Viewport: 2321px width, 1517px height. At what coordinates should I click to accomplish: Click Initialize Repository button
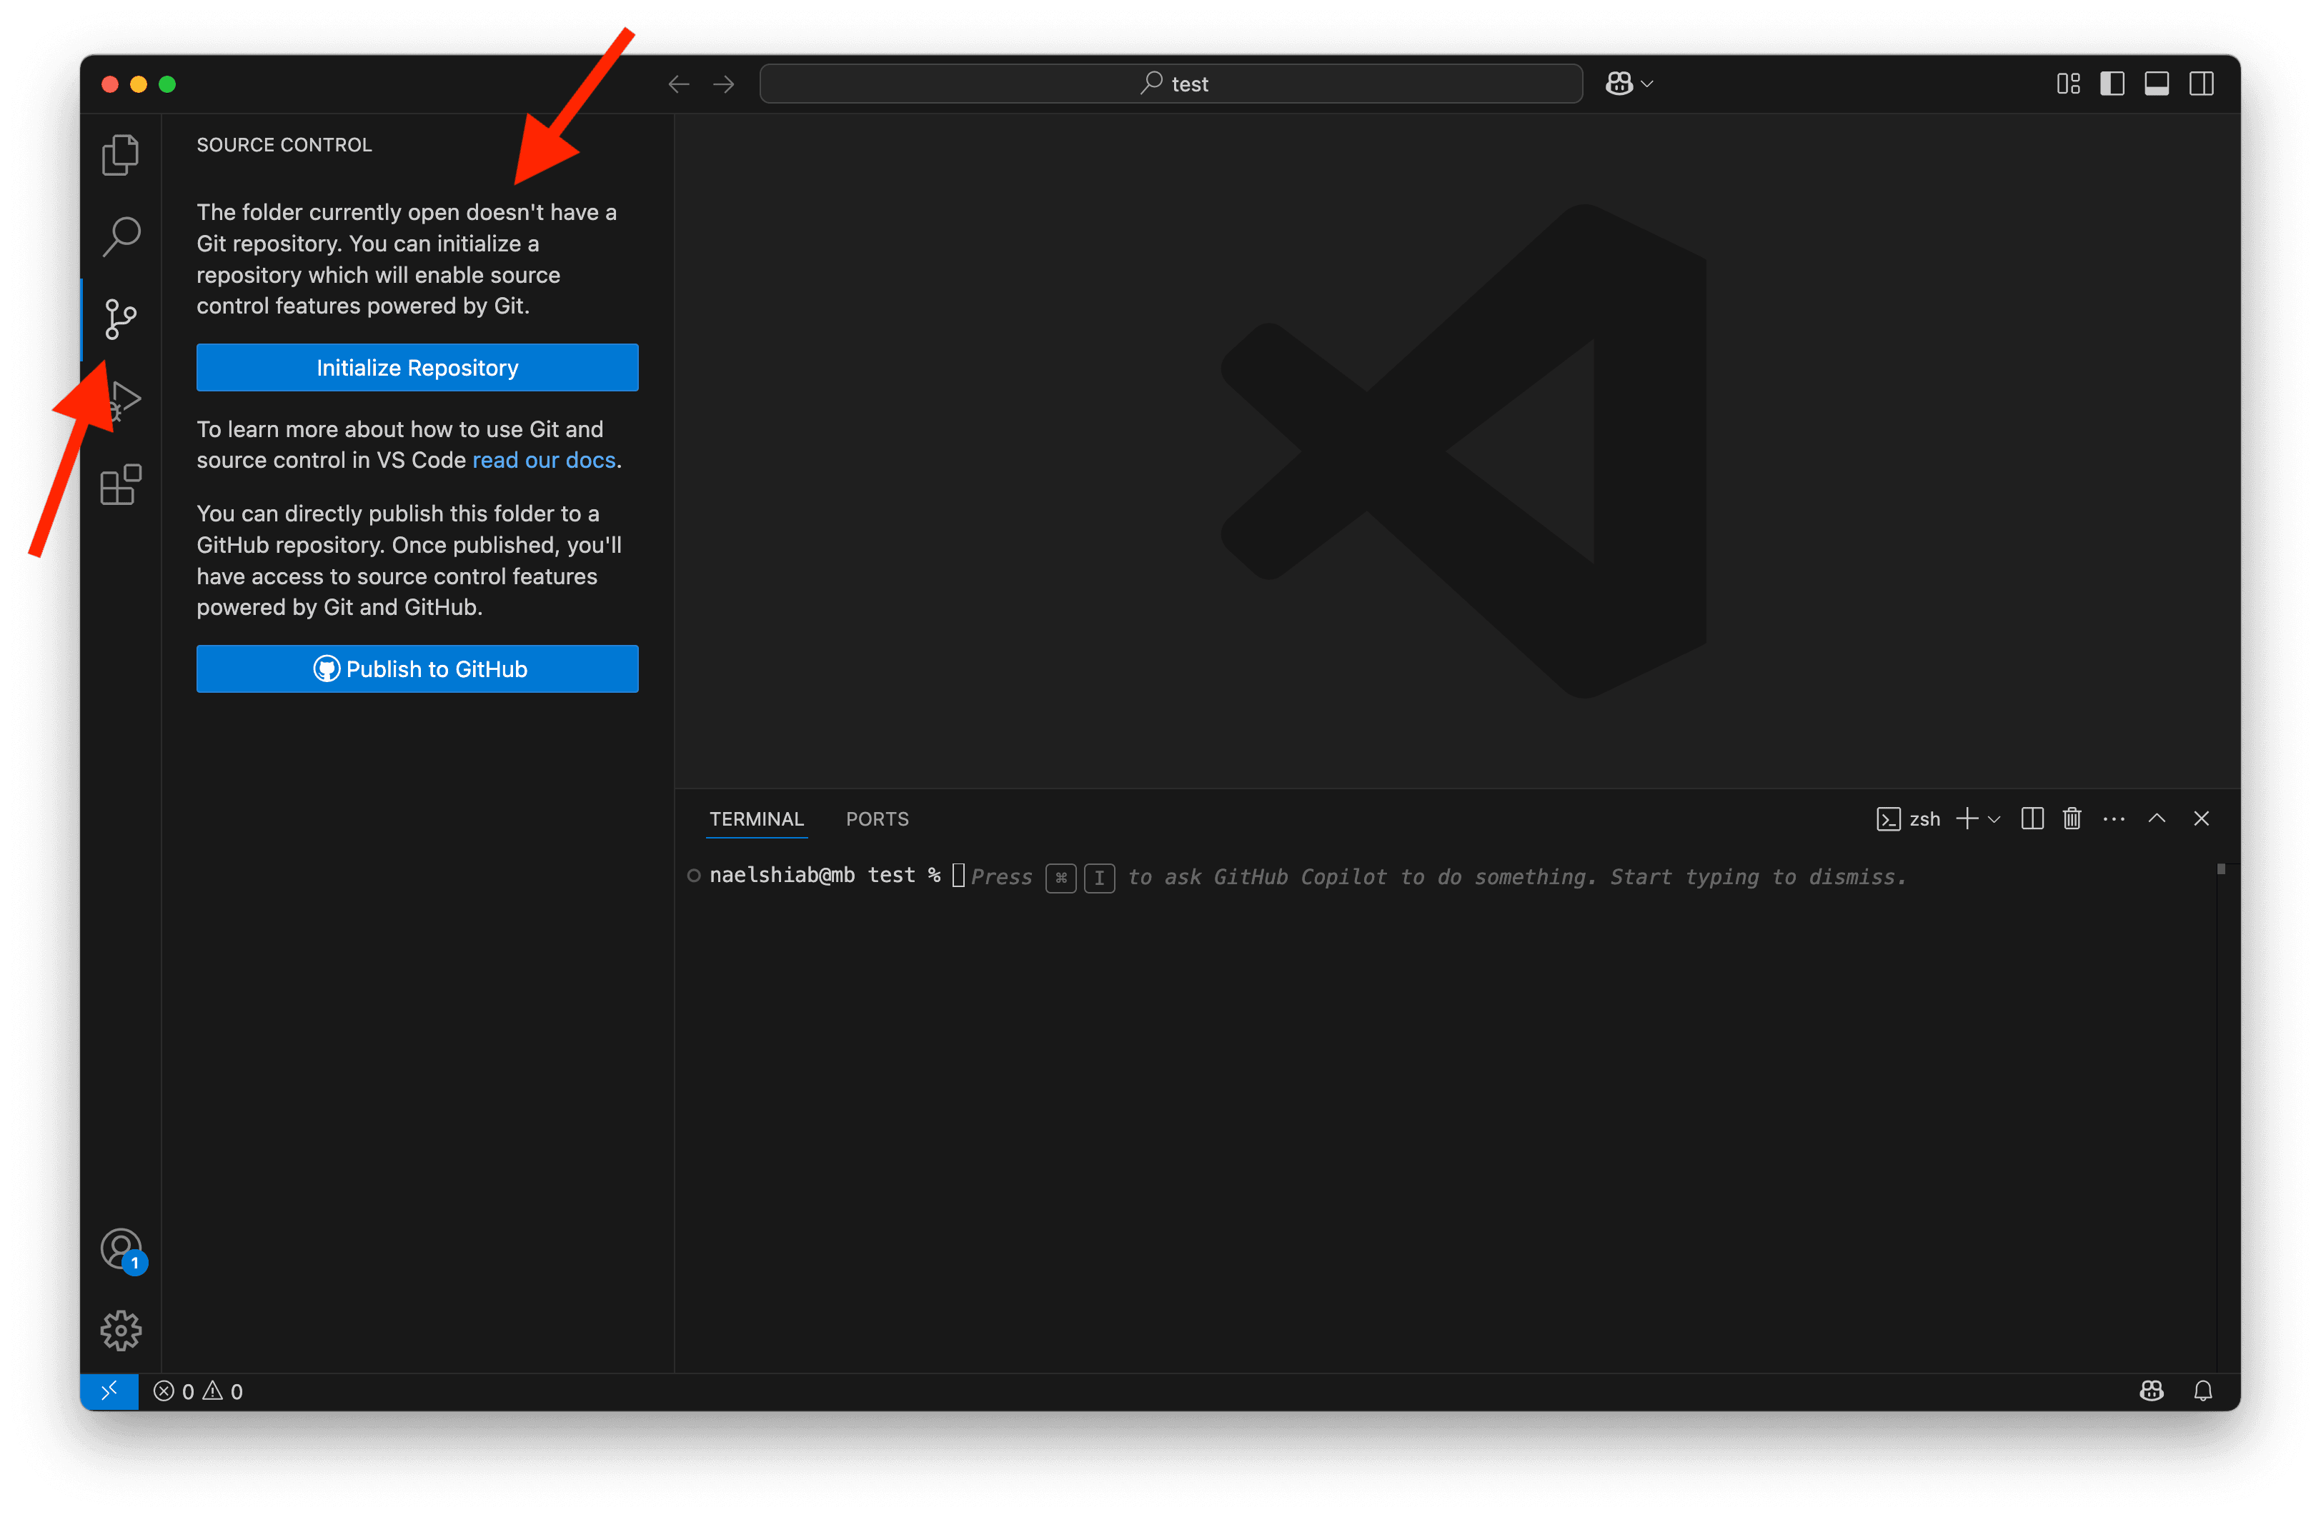tap(417, 368)
